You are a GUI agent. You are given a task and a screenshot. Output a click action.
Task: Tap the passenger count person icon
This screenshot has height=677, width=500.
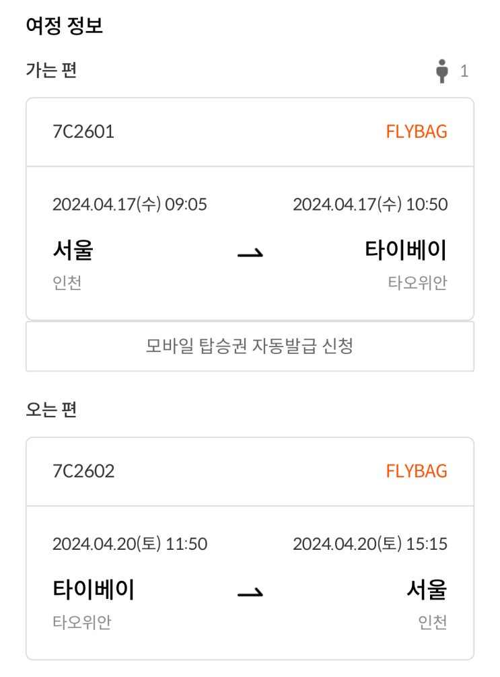pos(442,71)
